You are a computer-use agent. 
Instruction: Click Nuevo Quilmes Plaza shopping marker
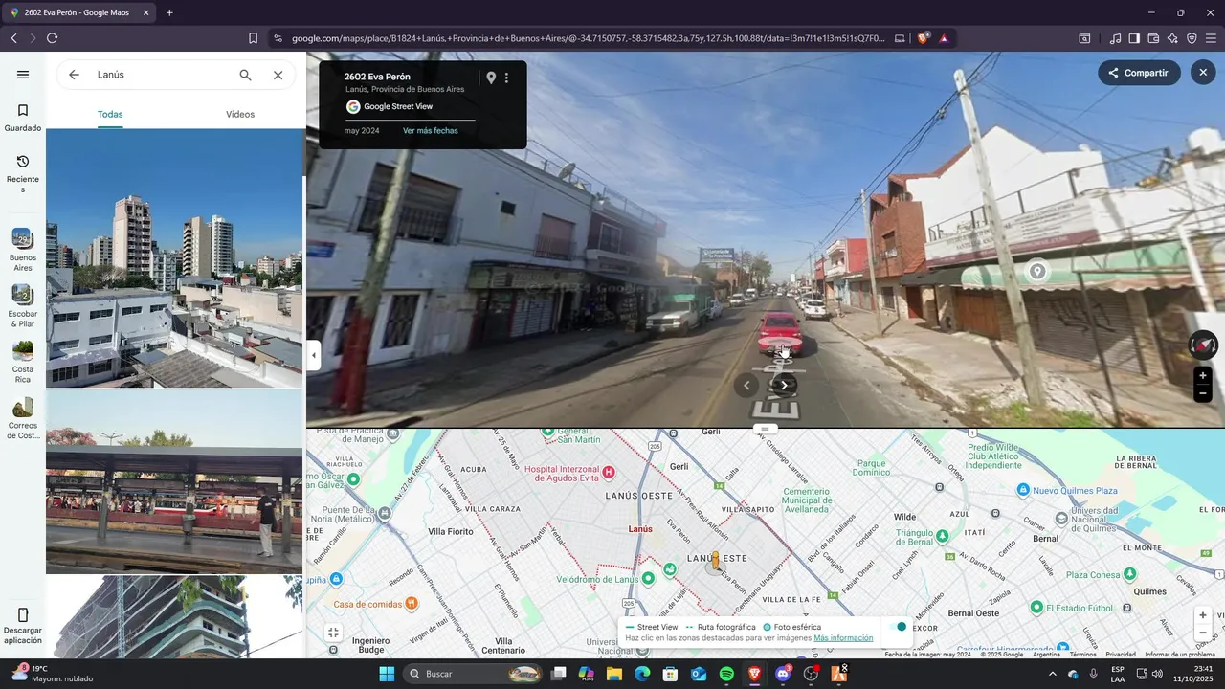tap(1023, 490)
